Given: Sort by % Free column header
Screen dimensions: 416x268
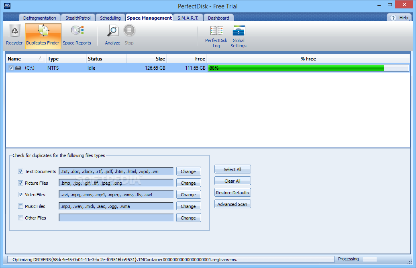Looking at the screenshot, I should pos(308,59).
